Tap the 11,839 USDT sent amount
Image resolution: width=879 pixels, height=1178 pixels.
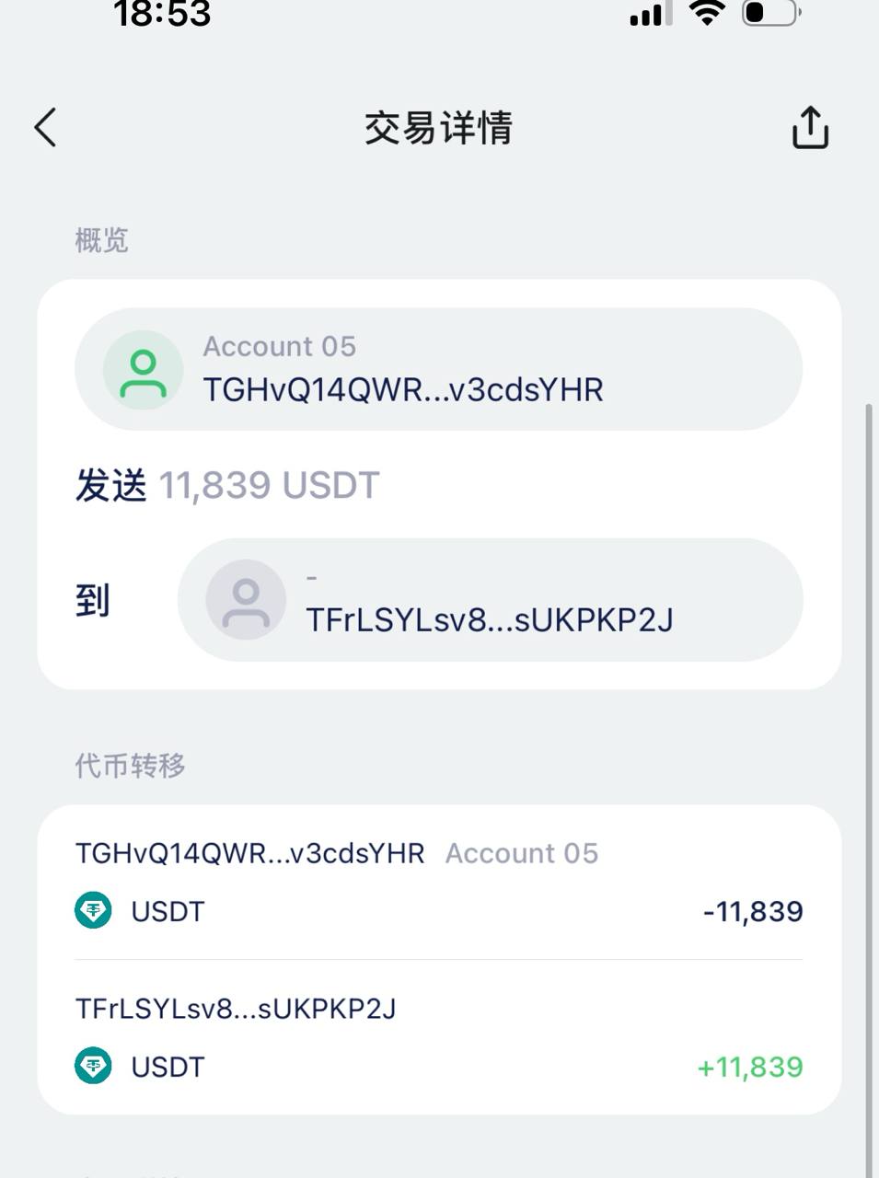pos(269,486)
